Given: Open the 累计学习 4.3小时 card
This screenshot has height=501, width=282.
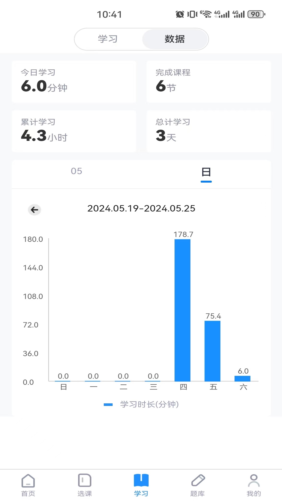Looking at the screenshot, I should [x=74, y=131].
